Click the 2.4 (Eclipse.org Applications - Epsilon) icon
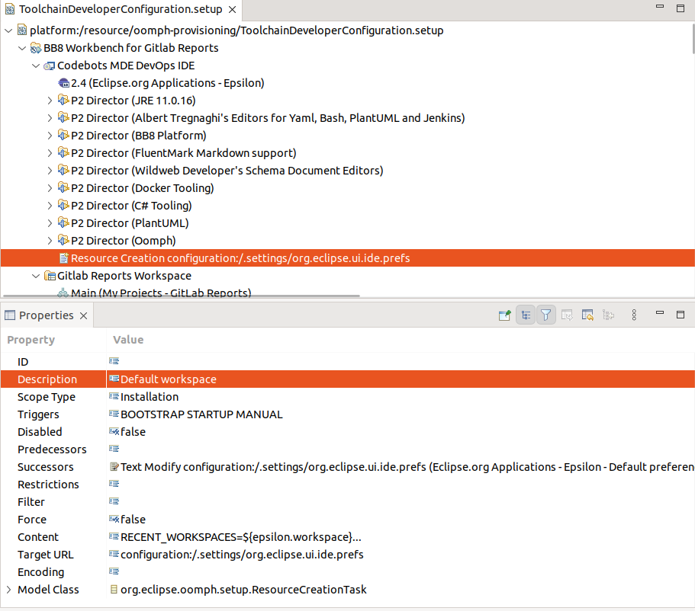The image size is (695, 611). coord(64,83)
